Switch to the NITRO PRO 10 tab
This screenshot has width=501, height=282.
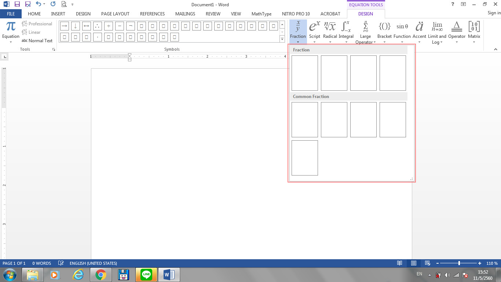coord(296,14)
